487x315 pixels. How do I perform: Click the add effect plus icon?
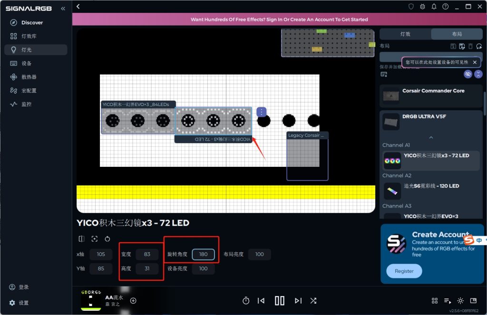coord(133,301)
